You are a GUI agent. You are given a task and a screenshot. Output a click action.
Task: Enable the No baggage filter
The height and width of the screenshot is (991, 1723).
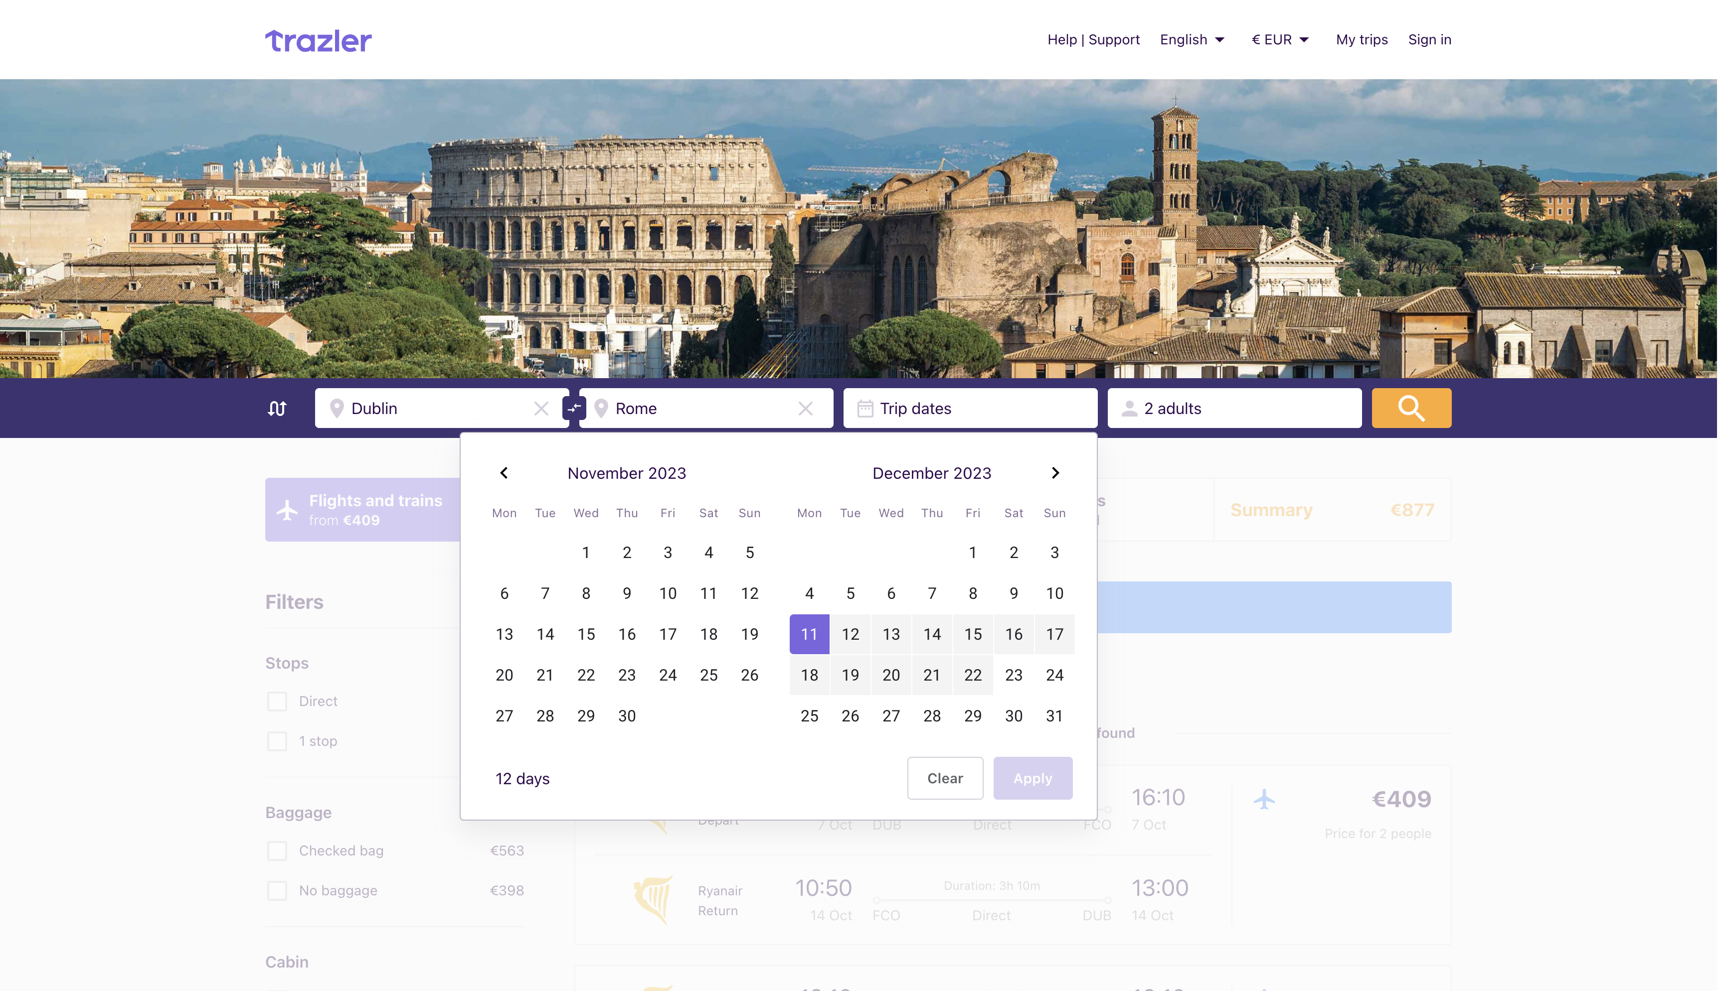[x=277, y=890]
